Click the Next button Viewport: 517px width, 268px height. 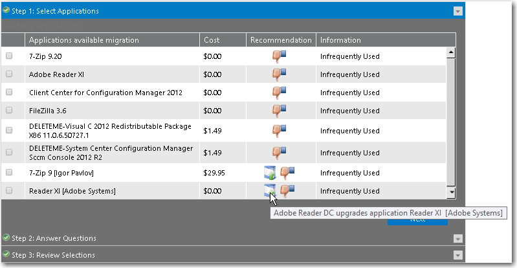pos(417,219)
